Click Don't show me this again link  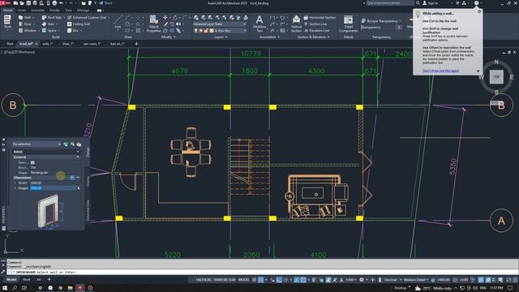(x=440, y=71)
